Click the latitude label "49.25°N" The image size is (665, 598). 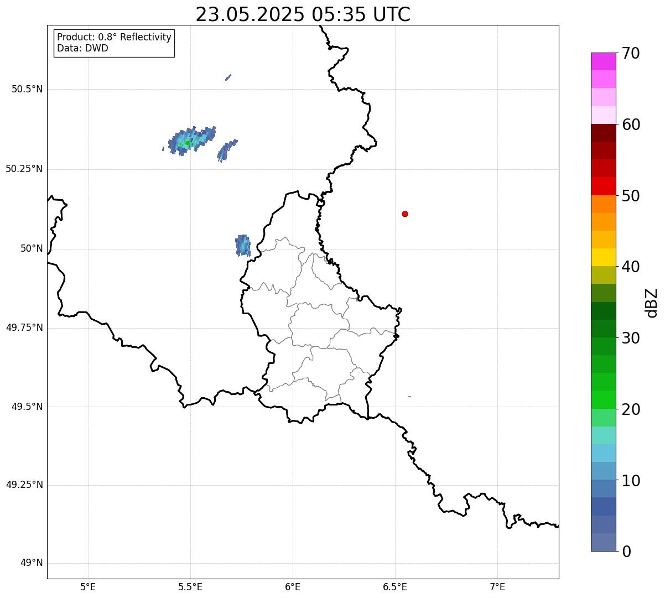(x=24, y=485)
